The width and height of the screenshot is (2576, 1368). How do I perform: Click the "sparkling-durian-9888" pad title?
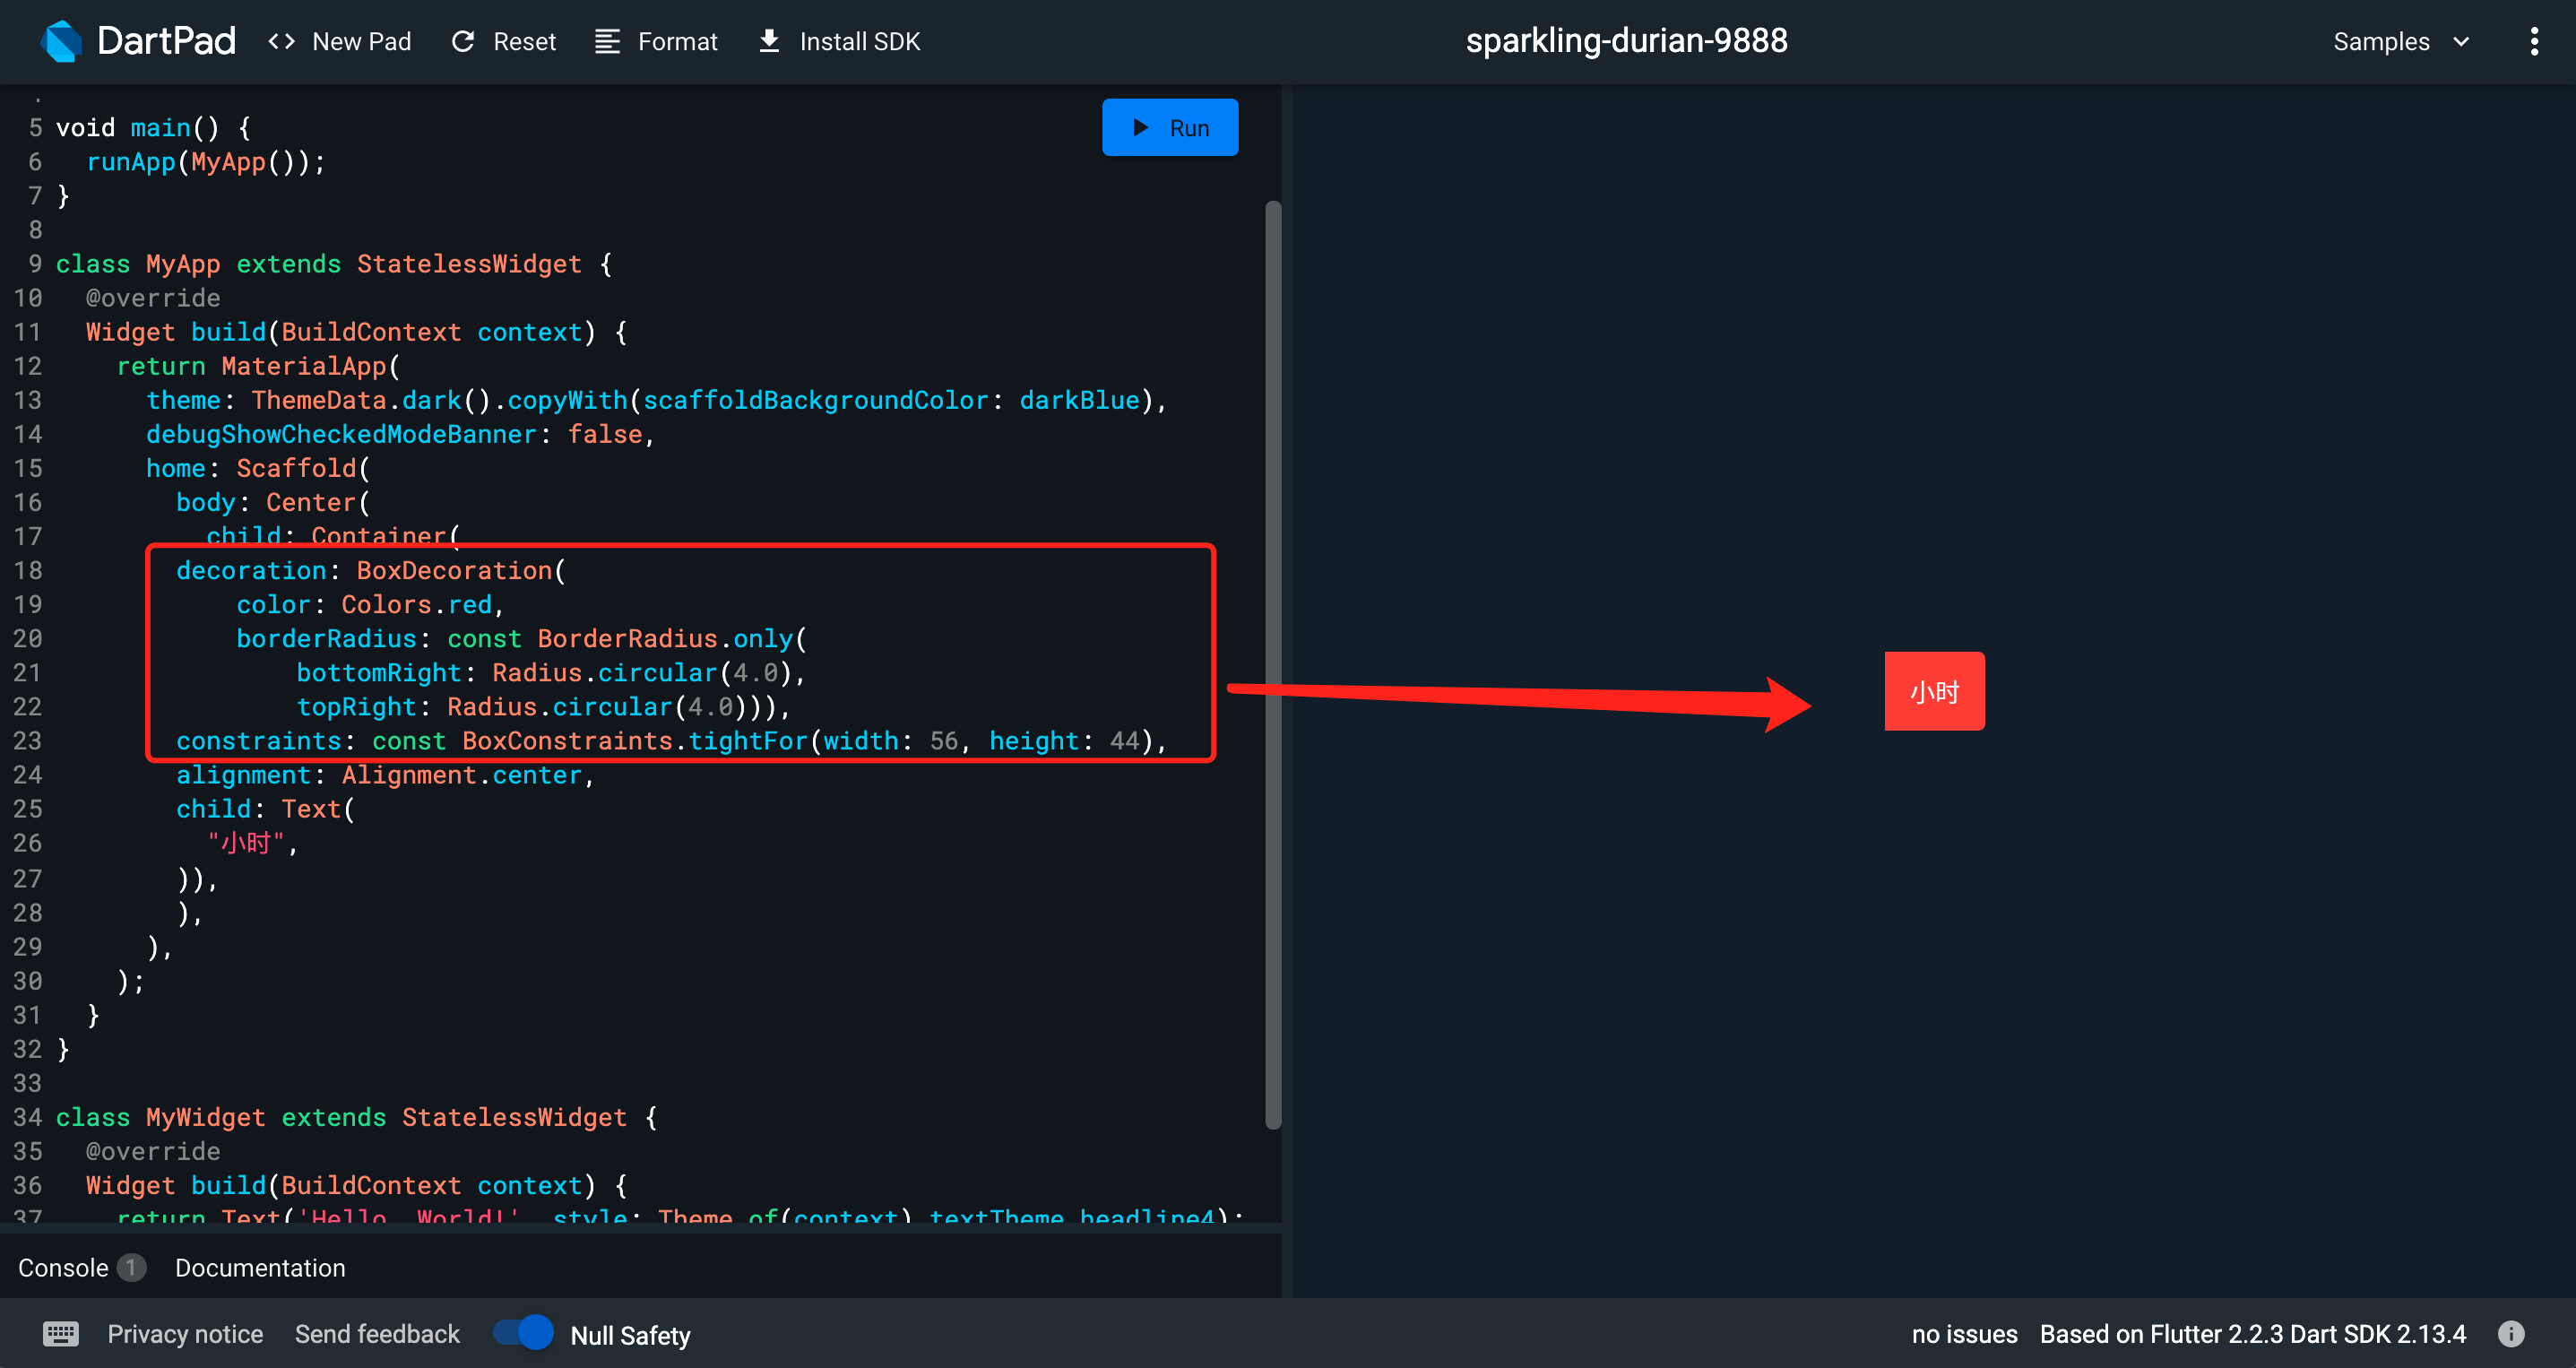[1626, 41]
